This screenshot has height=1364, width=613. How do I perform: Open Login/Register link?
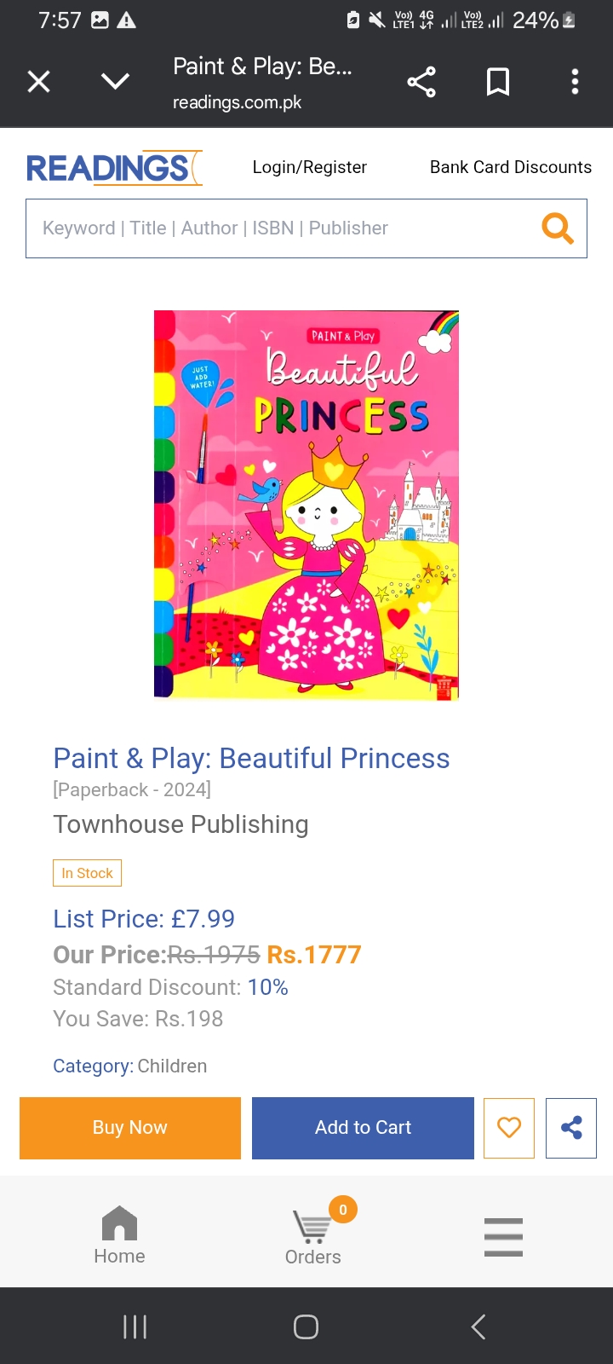pos(310,167)
